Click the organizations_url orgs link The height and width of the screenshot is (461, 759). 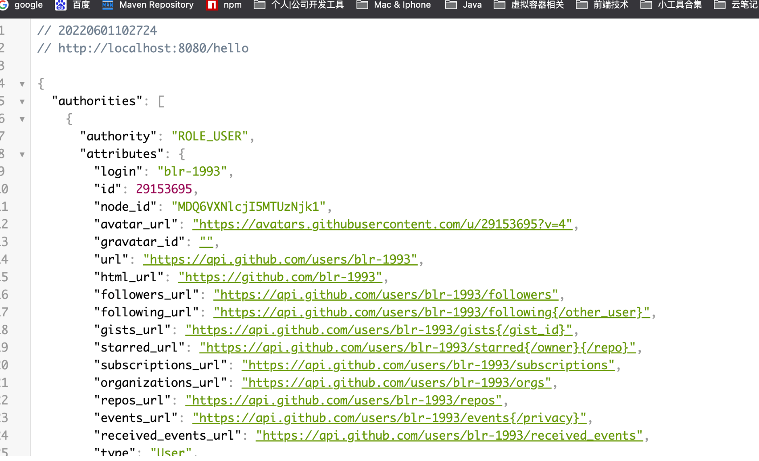396,383
